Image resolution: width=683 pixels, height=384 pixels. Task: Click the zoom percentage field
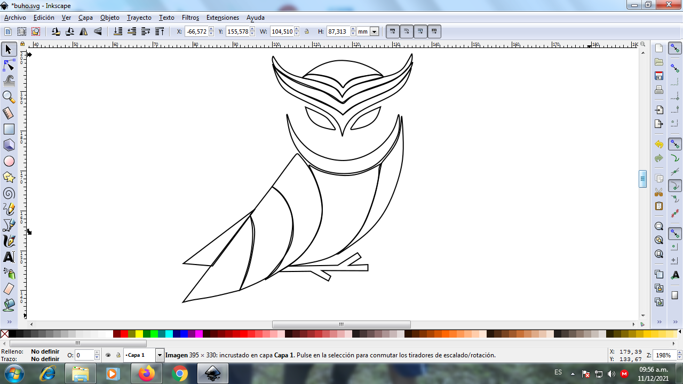(x=664, y=355)
